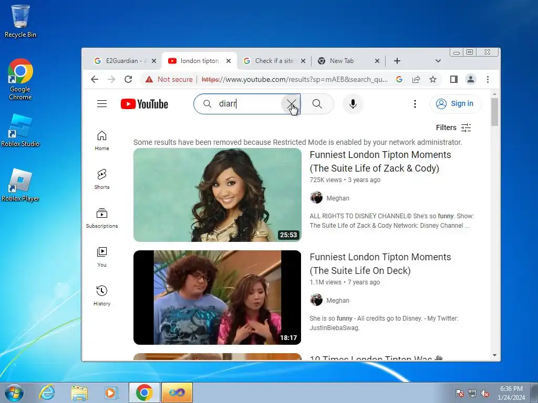Open Subscriptions in sidebar

tap(102, 218)
